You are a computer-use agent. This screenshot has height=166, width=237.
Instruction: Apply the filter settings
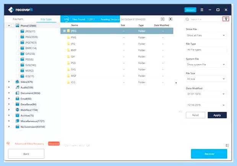pos(217,115)
